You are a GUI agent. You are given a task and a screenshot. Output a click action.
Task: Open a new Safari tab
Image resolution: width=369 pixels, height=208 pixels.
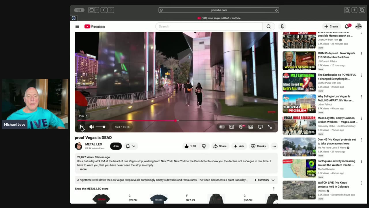click(x=354, y=10)
